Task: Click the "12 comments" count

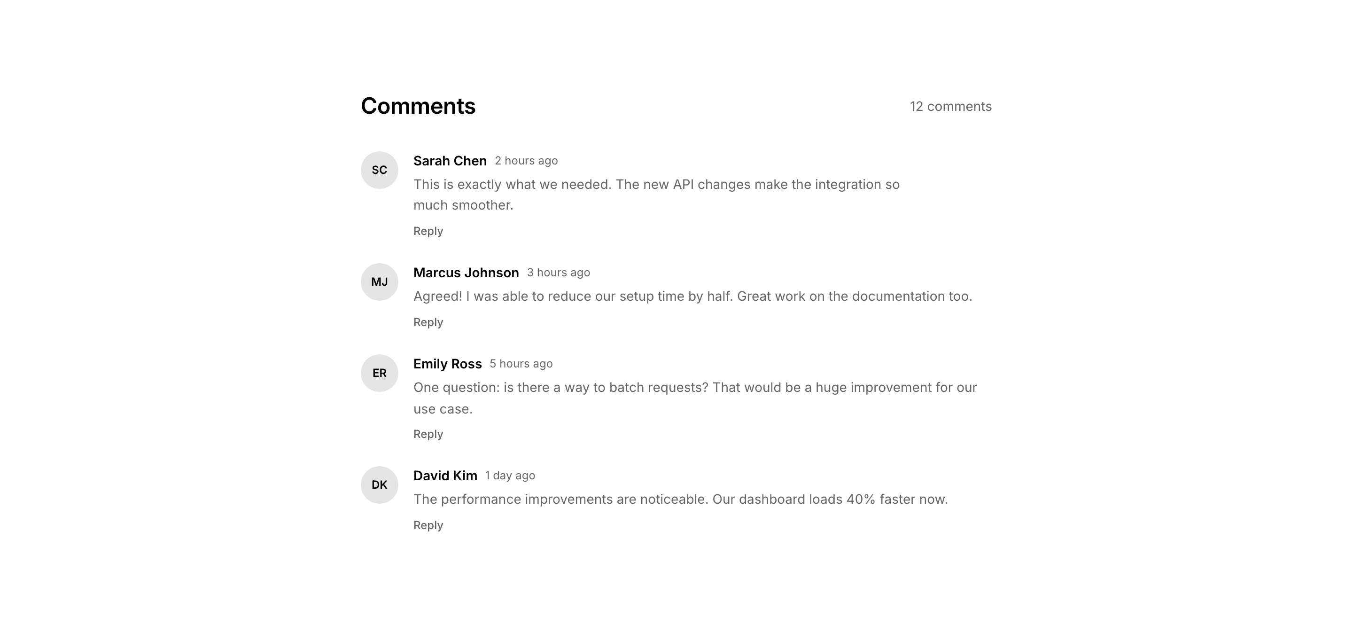Action: (950, 107)
